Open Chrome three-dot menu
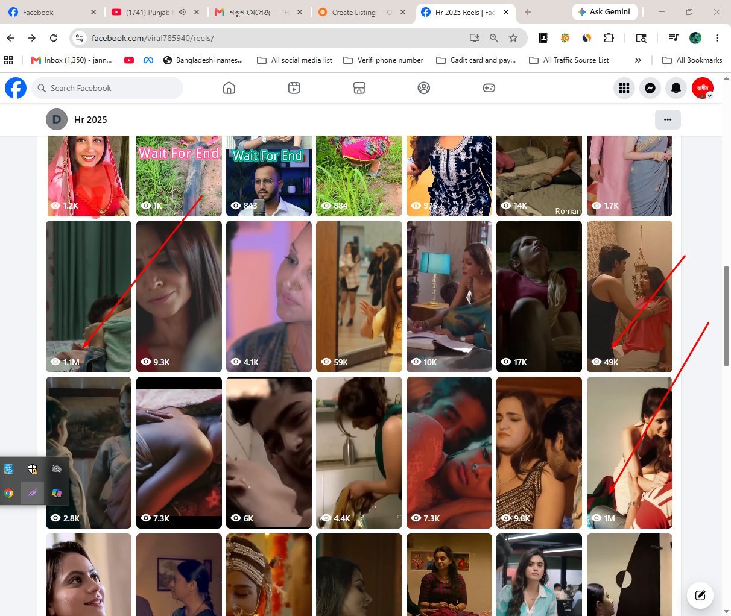 [717, 38]
